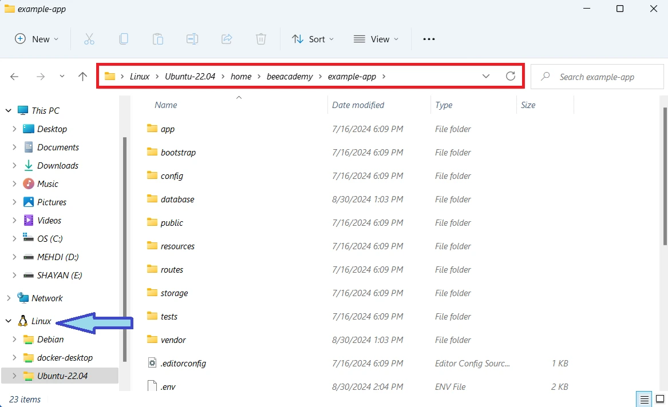The image size is (668, 407).
Task: Open address bar history dropdown
Action: pyautogui.click(x=485, y=76)
